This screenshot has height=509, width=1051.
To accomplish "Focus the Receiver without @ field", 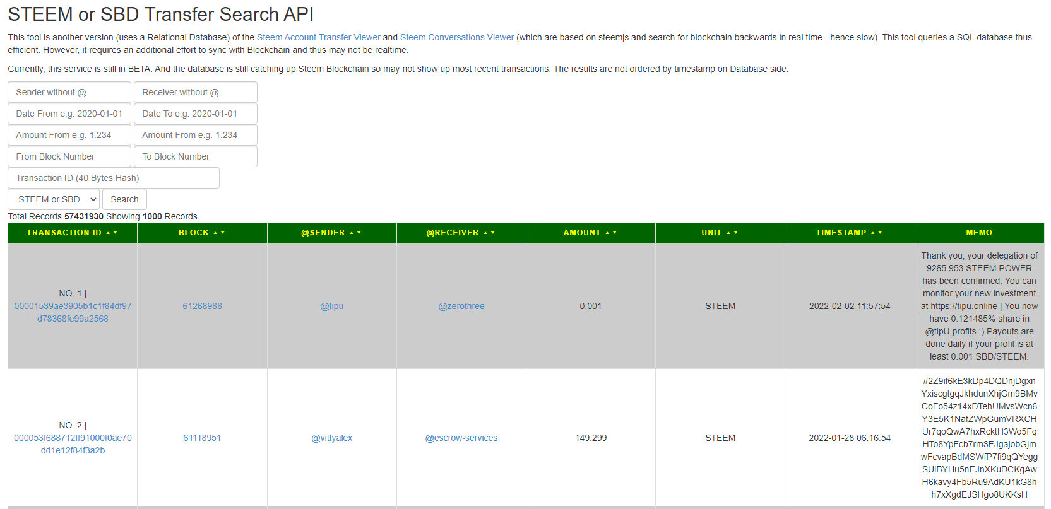I will tap(196, 92).
